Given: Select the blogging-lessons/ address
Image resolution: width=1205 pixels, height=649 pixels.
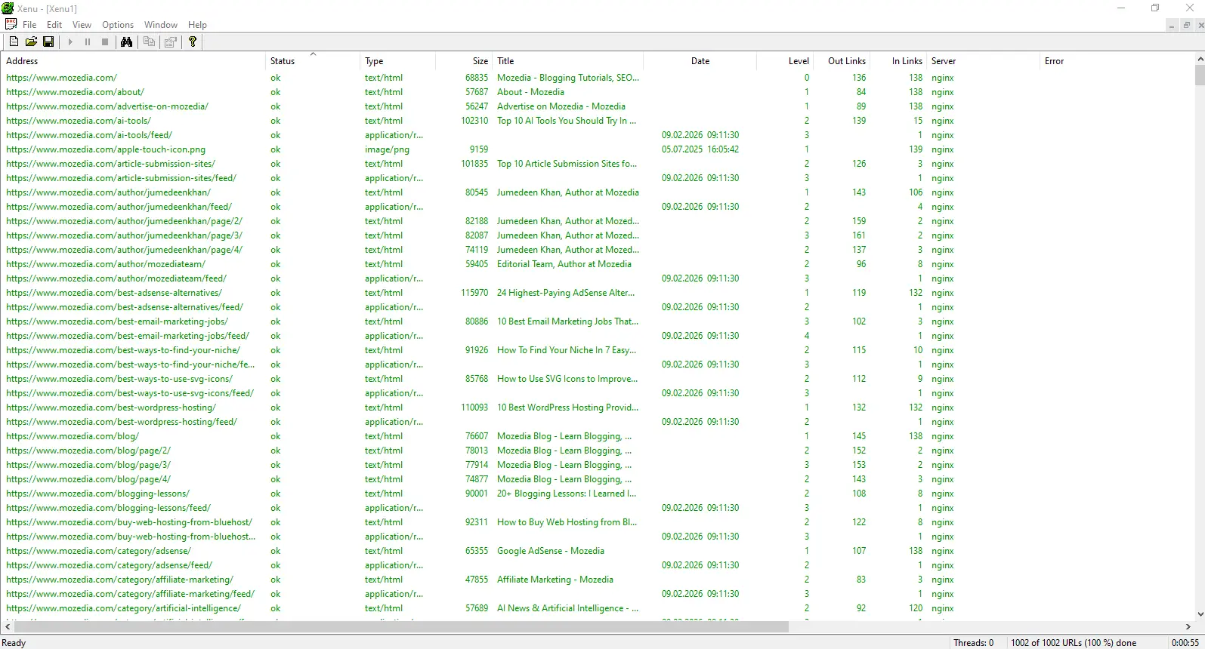Looking at the screenshot, I should pyautogui.click(x=97, y=494).
